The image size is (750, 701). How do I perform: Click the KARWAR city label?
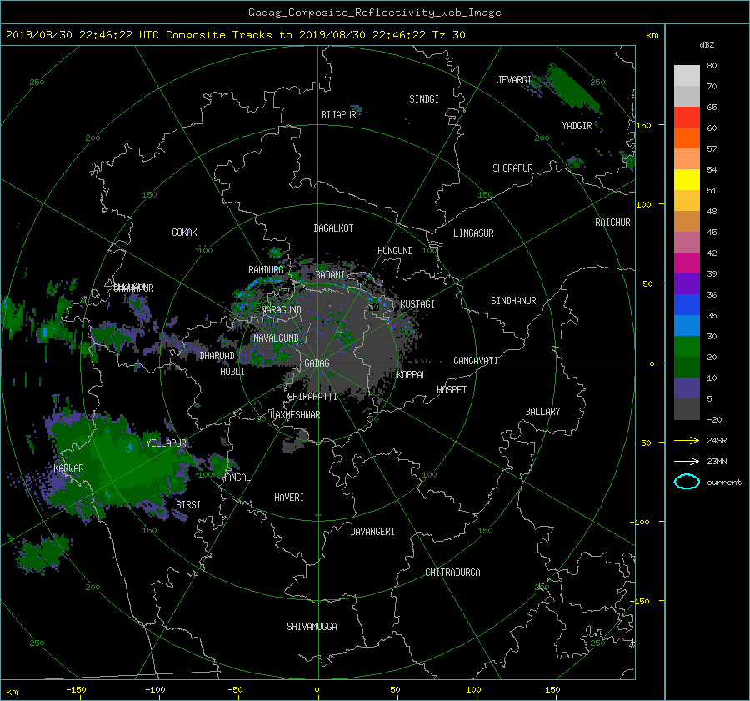(x=68, y=468)
